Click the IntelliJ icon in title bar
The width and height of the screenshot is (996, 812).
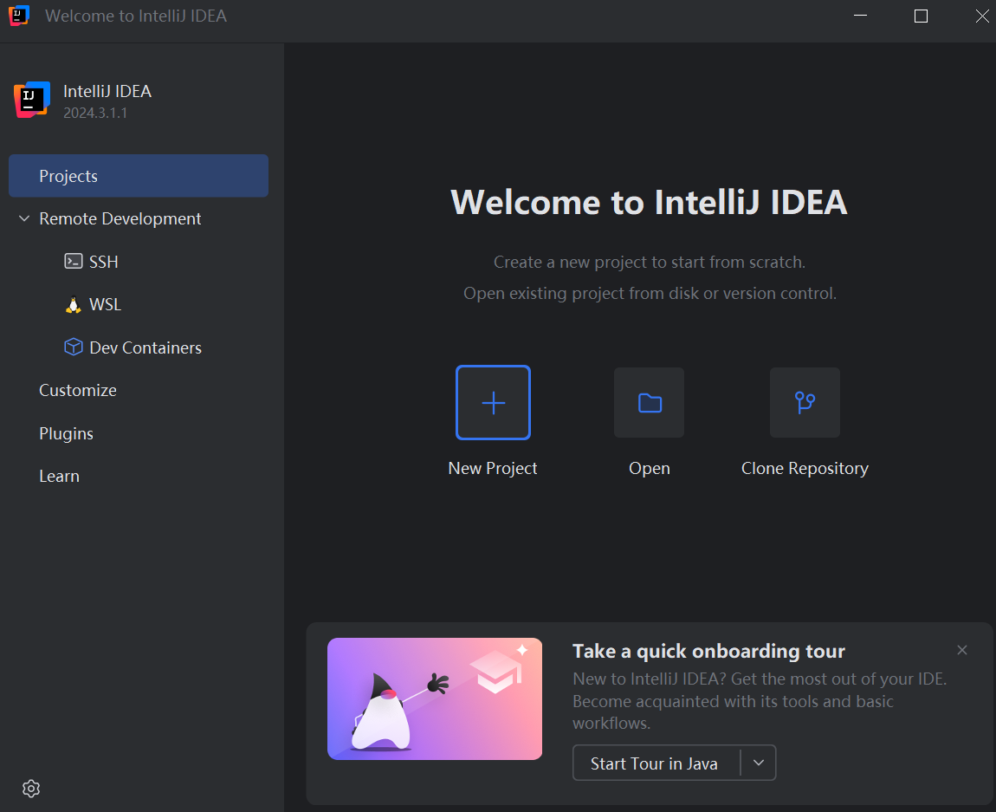pyautogui.click(x=19, y=16)
